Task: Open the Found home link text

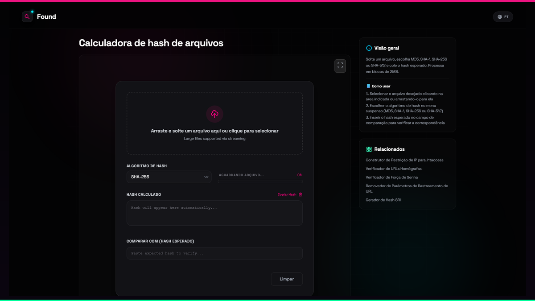Action: (46, 16)
